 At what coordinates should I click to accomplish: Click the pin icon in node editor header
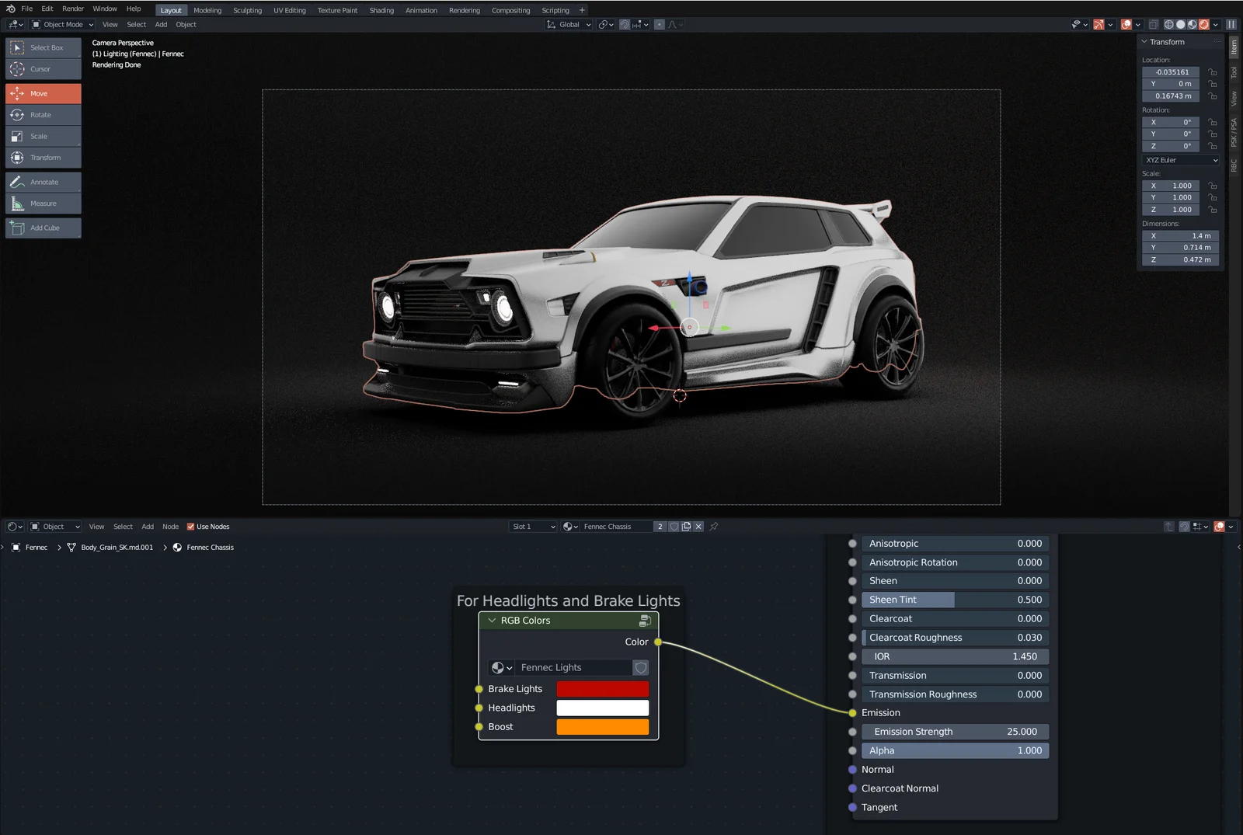(714, 527)
